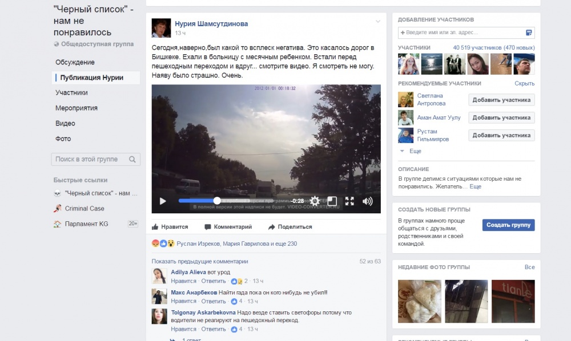The width and height of the screenshot is (571, 341).
Task: Open the post options chevron menu
Action: click(378, 22)
